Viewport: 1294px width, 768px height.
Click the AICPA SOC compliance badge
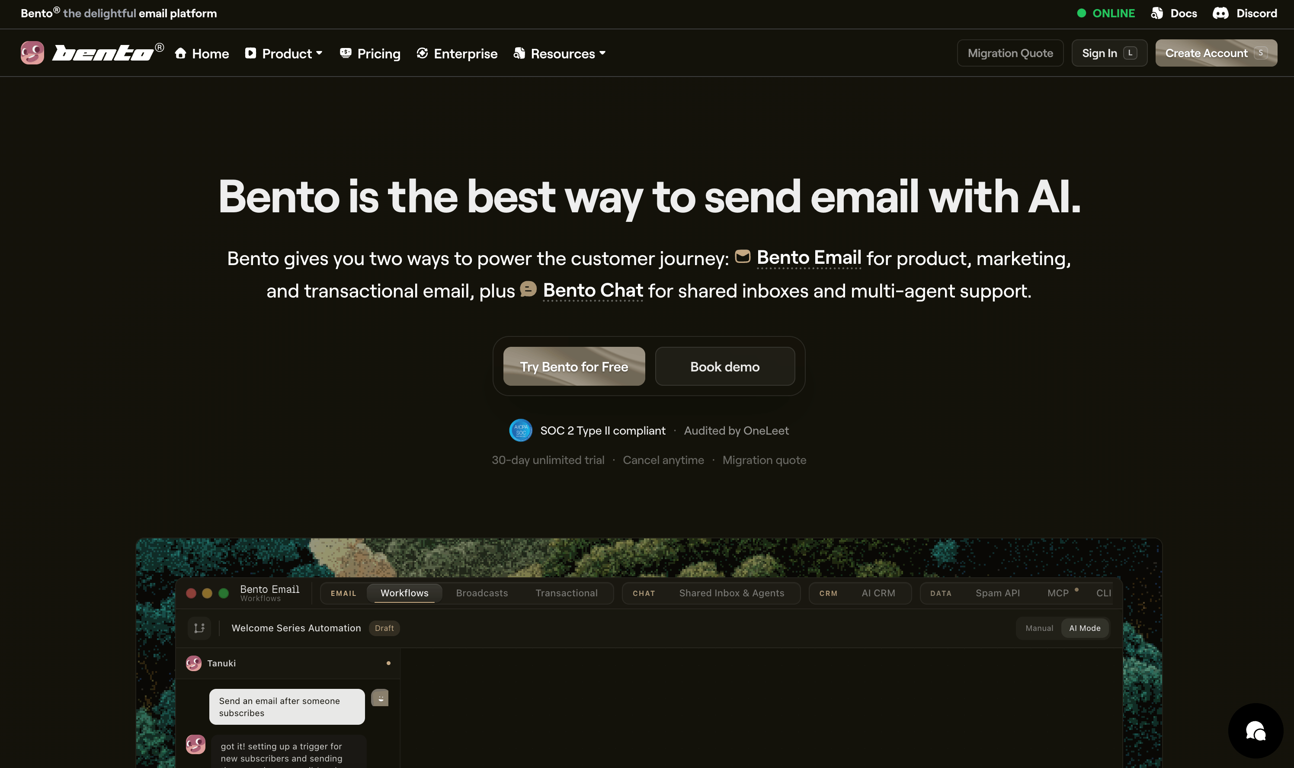tap(520, 430)
